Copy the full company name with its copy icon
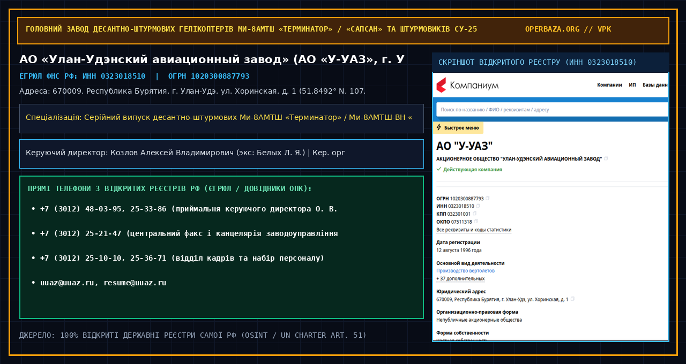The width and height of the screenshot is (686, 364). 606,158
